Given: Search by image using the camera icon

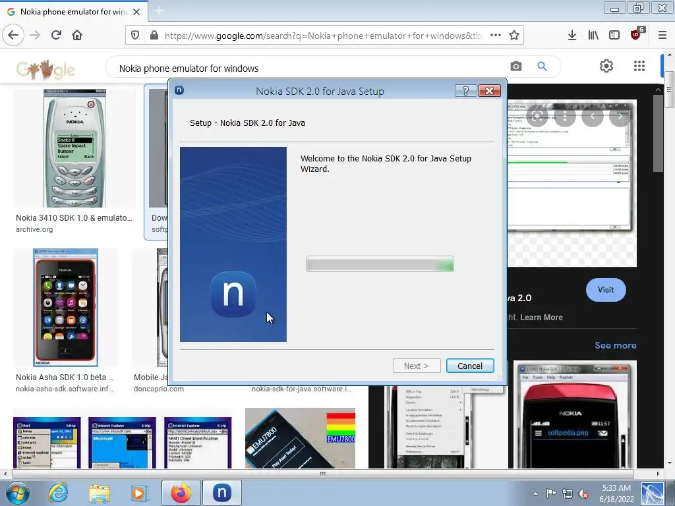Looking at the screenshot, I should [515, 67].
